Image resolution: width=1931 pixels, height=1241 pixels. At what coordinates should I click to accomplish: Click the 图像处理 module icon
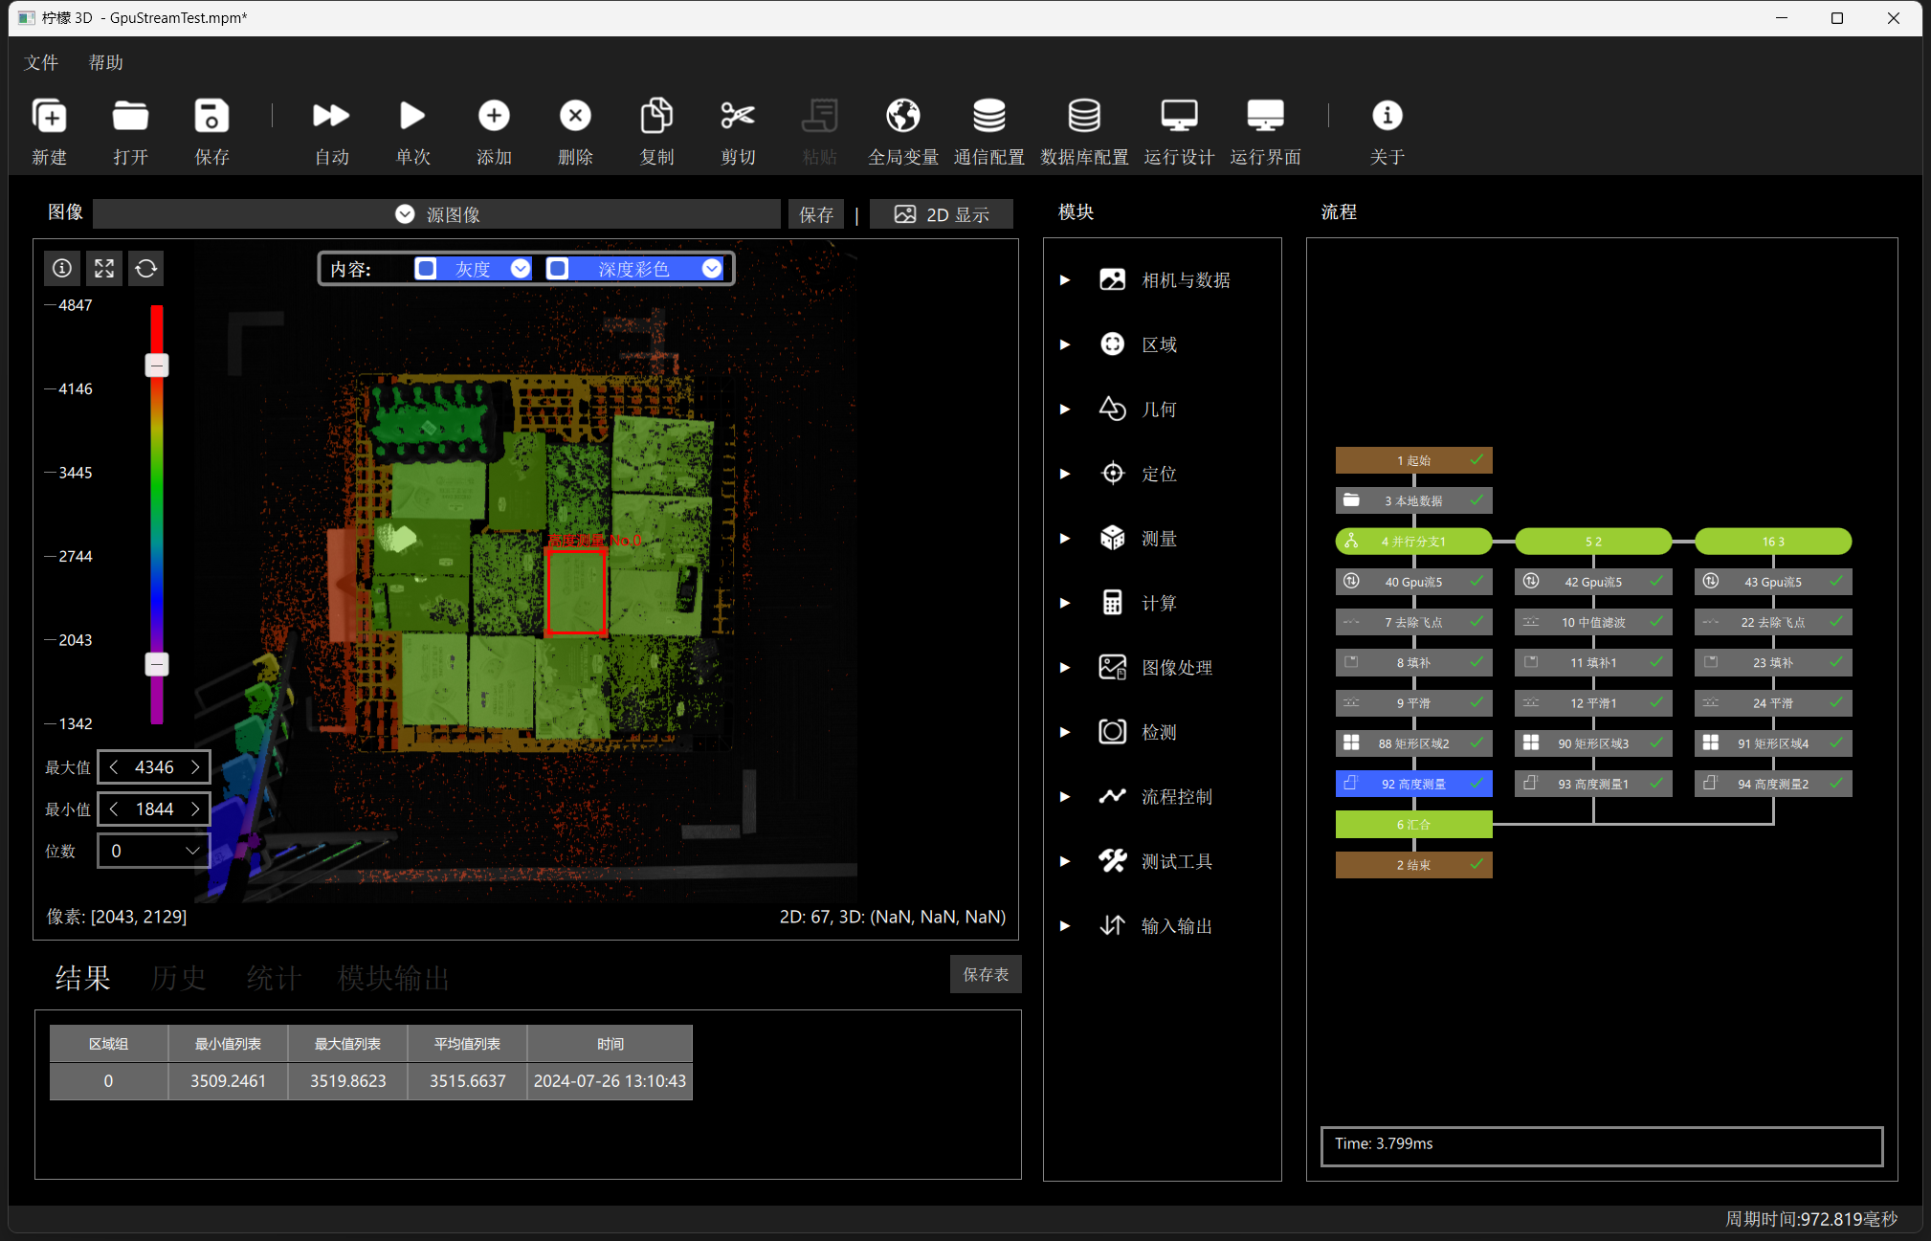1112,668
